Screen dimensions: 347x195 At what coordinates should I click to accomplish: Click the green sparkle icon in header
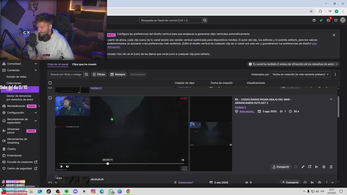coord(321,20)
